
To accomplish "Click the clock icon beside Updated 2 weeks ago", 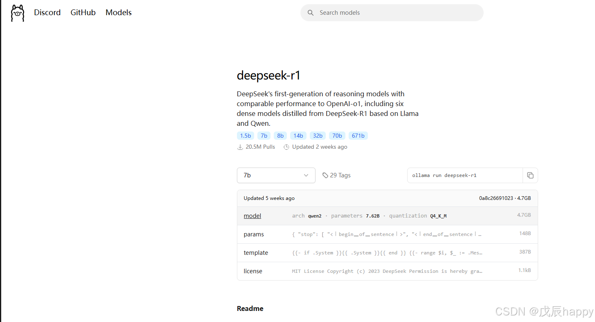I will pos(286,147).
